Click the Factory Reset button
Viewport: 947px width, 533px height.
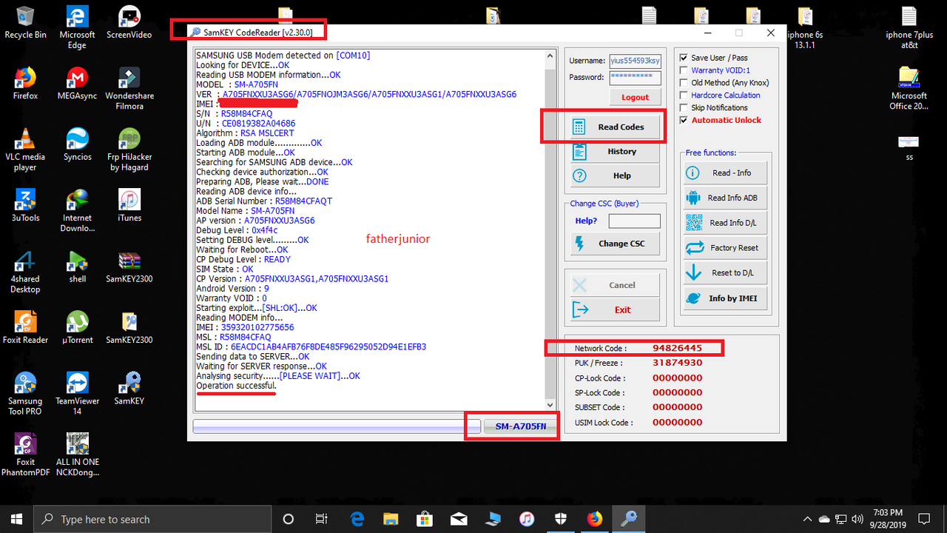(725, 248)
